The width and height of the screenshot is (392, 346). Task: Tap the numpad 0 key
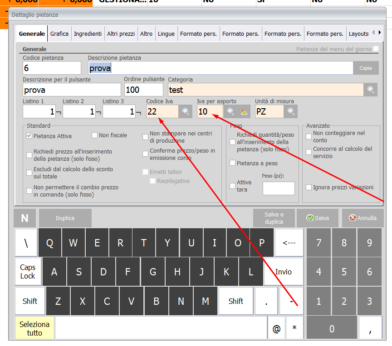pos(332,328)
